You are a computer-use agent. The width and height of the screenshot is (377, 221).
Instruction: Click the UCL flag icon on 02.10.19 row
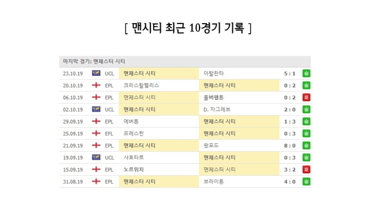[x=96, y=109]
